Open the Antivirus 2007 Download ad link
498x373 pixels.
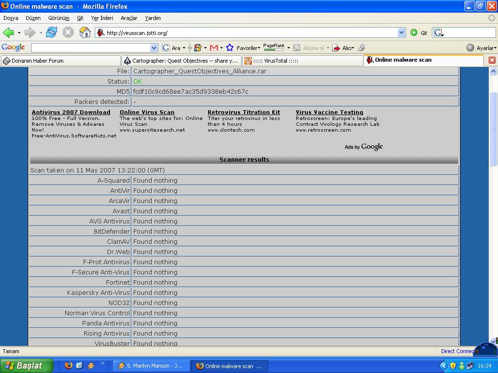point(71,112)
